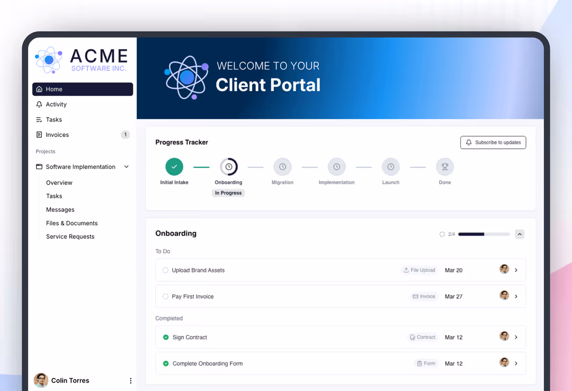Image resolution: width=572 pixels, height=391 pixels.
Task: Expand Pay First Invoice row chevron
Action: click(x=516, y=297)
